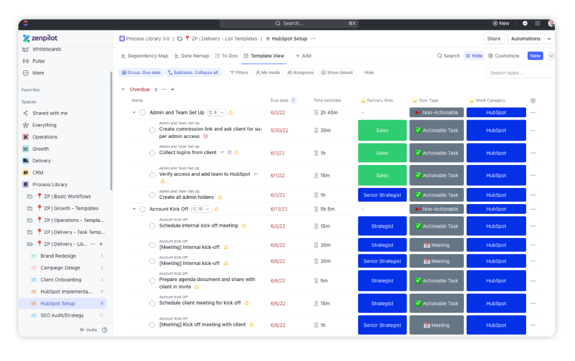Image resolution: width=575 pixels, height=361 pixels.
Task: Open the help icon beside Invite
Action: [105, 330]
